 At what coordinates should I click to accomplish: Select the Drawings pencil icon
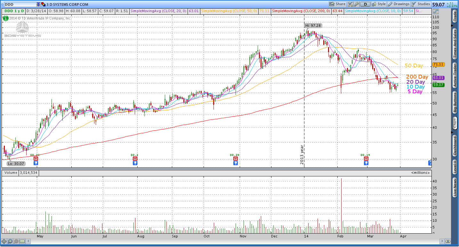tap(391, 4)
